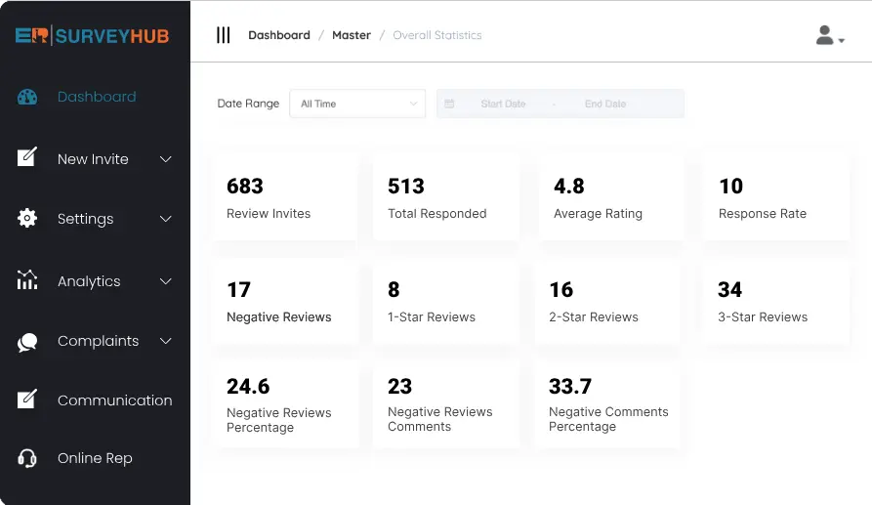Open the user profile account menu
The image size is (872, 505).
click(x=829, y=36)
